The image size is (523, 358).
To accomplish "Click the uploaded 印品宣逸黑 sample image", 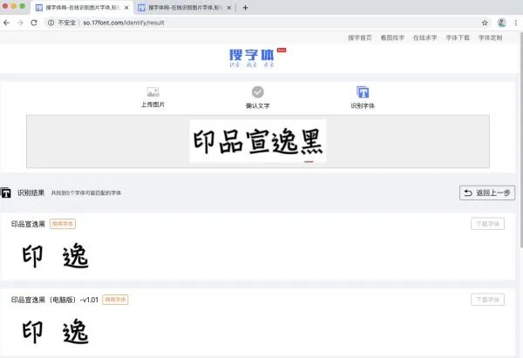I will 258,141.
